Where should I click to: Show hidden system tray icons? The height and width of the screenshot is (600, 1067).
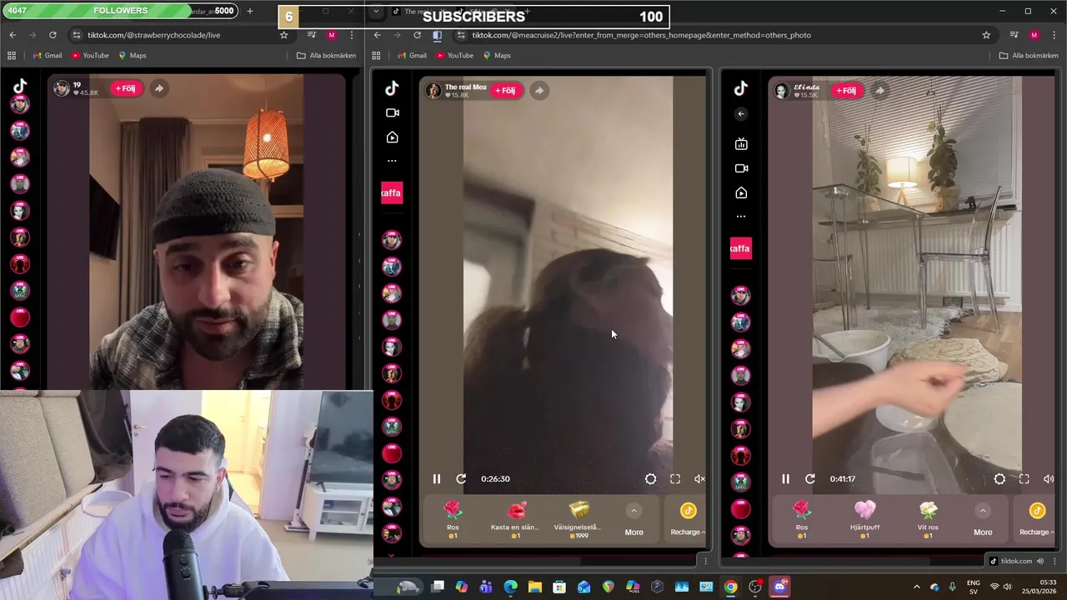click(916, 587)
